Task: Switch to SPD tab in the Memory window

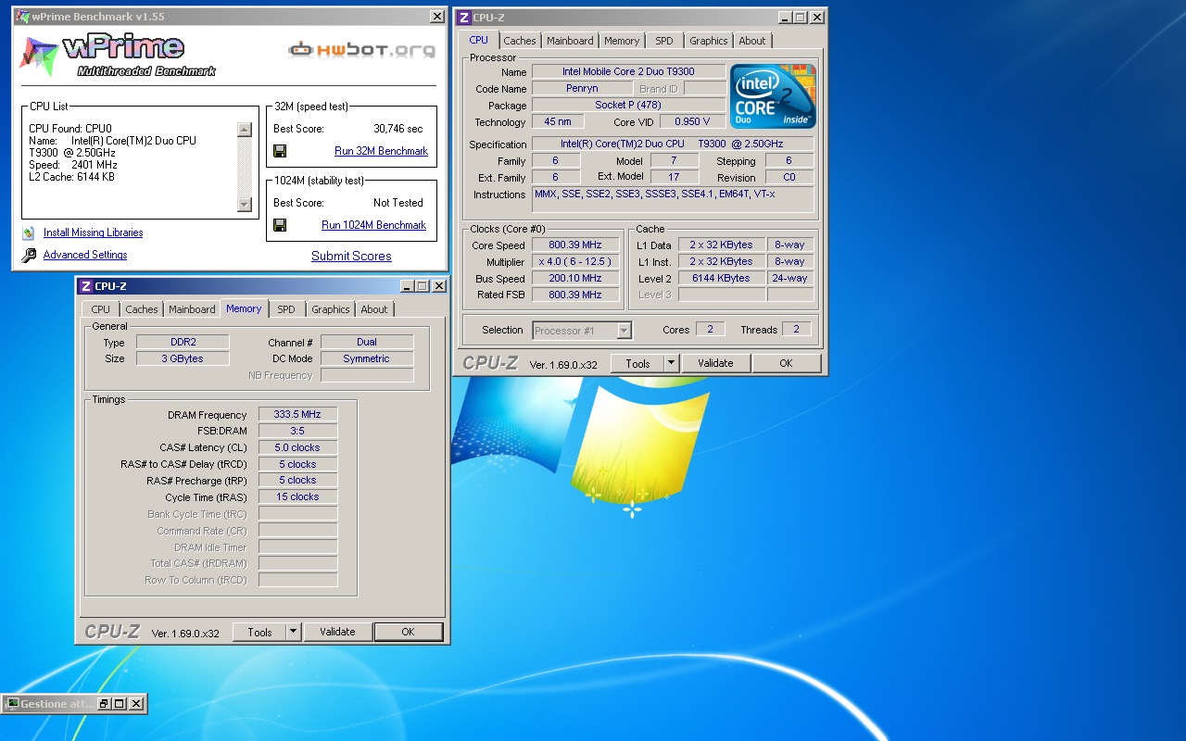Action: point(286,309)
